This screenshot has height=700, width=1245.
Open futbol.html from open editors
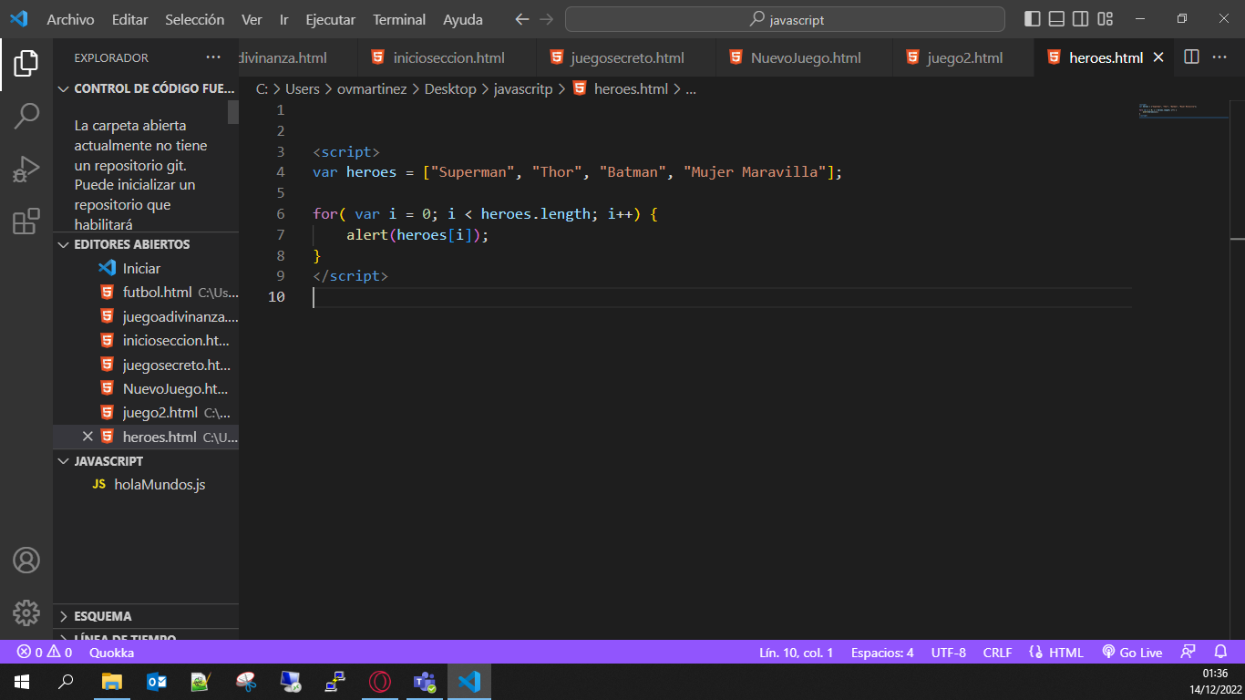tap(146, 293)
